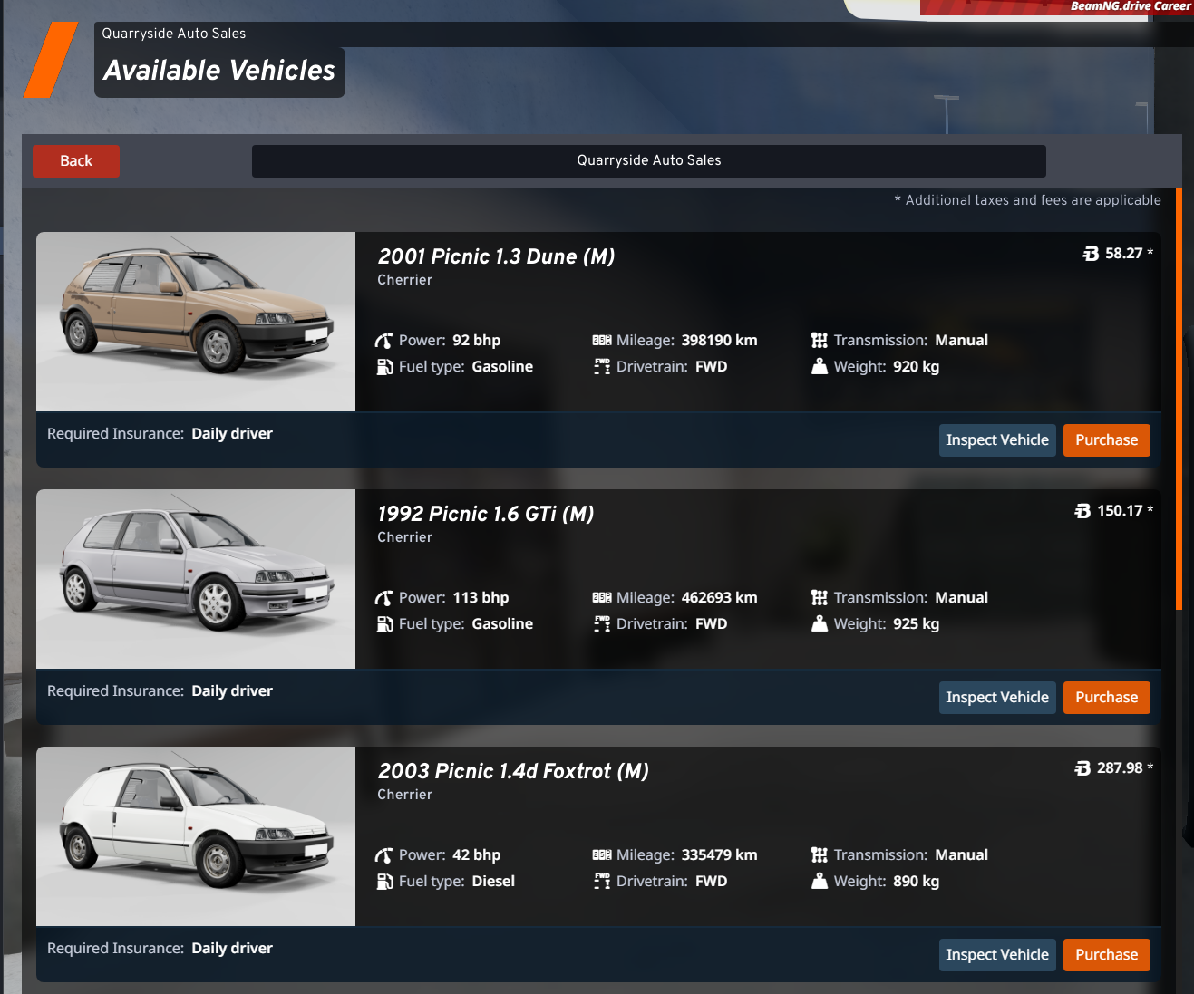1194x994 pixels.
Task: Click the tan Picnic Dune car thumbnail
Action: tap(196, 322)
